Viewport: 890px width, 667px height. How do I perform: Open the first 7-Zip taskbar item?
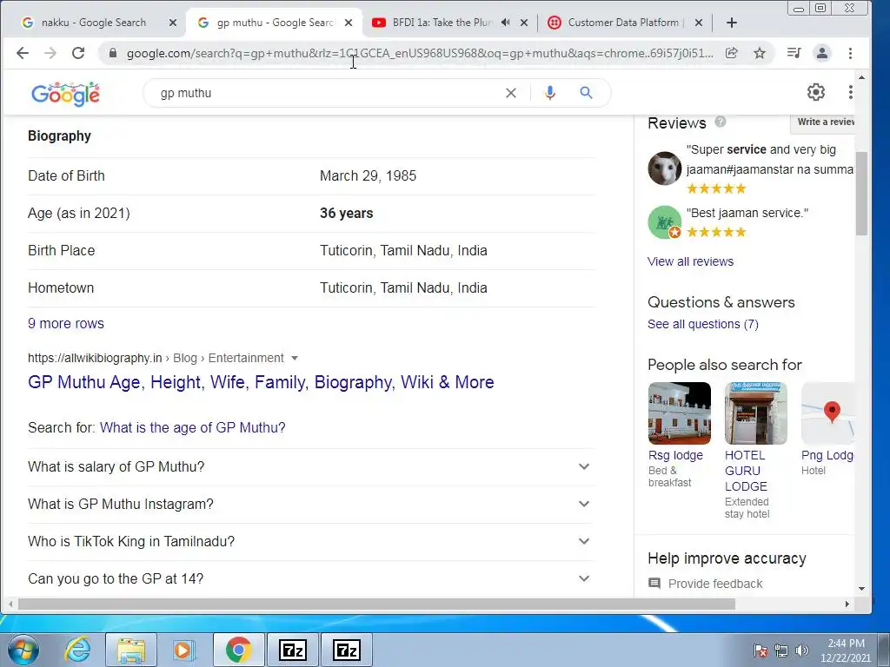tap(293, 650)
